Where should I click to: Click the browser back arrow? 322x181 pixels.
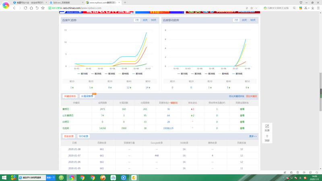14,8
